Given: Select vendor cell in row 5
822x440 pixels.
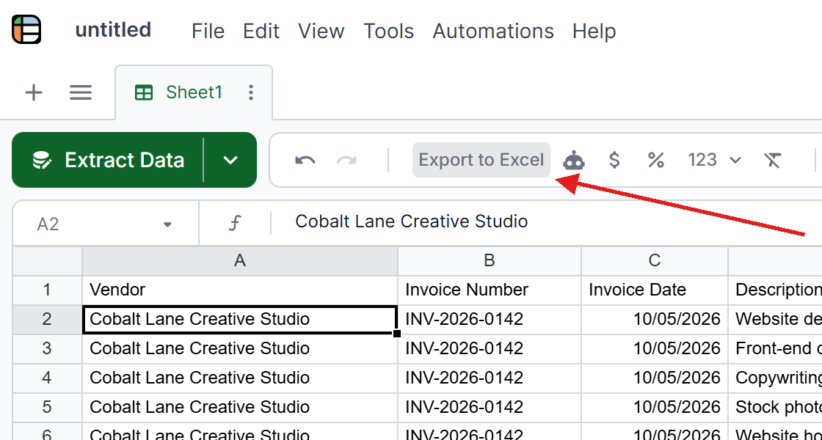Looking at the screenshot, I should [240, 407].
